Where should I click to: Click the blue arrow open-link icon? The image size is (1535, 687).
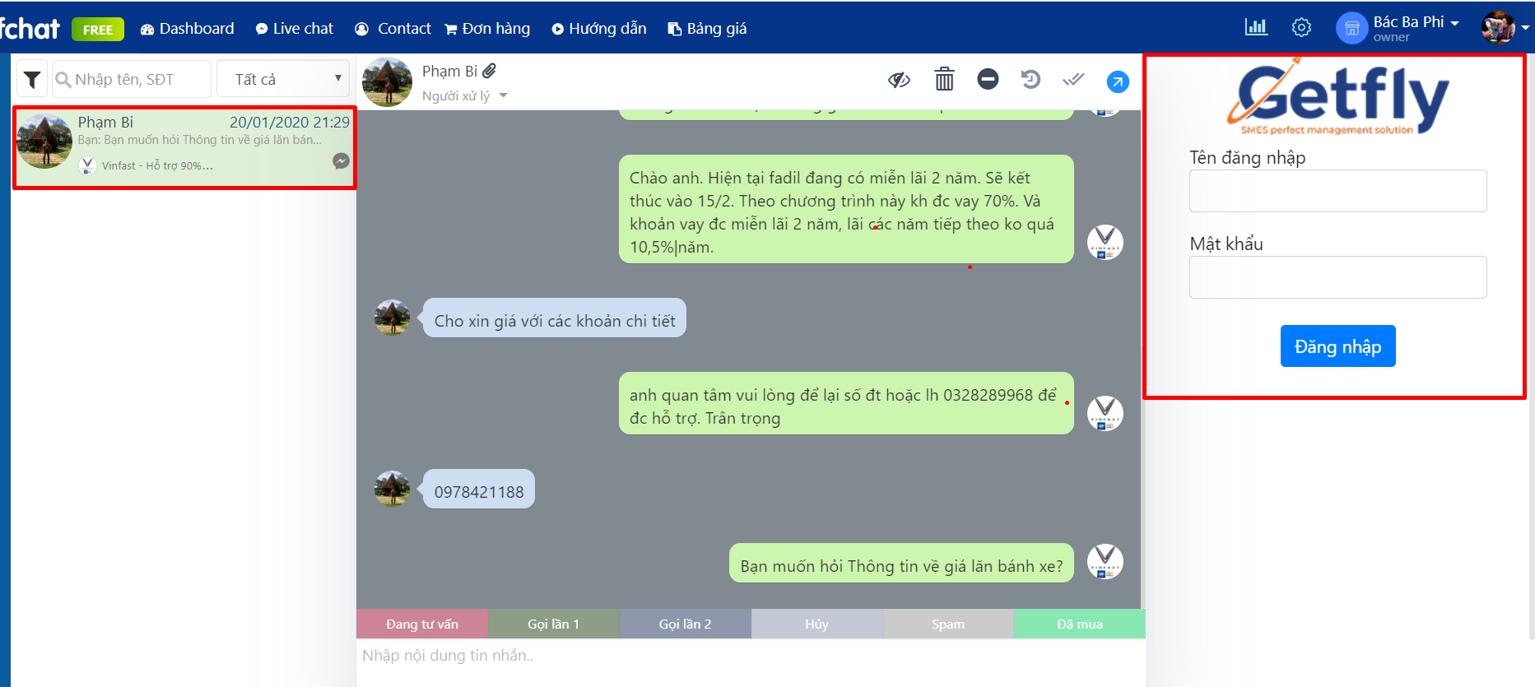pos(1118,81)
